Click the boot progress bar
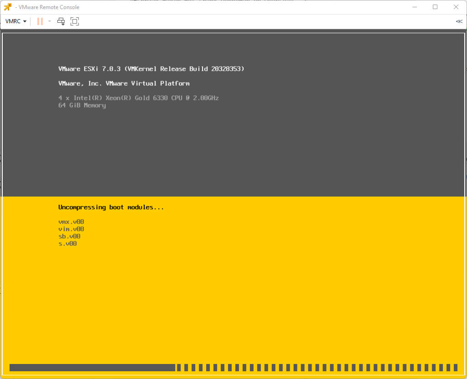 point(233,368)
